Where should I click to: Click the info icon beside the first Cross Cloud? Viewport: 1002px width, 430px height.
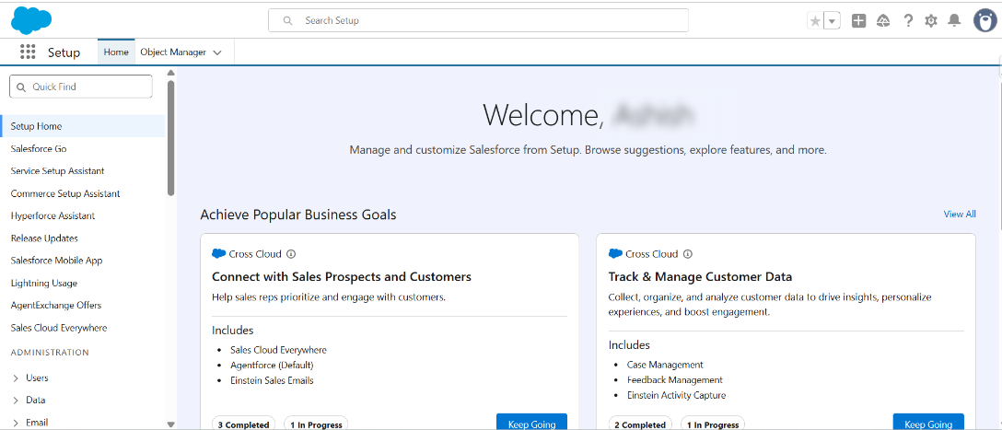(x=291, y=253)
